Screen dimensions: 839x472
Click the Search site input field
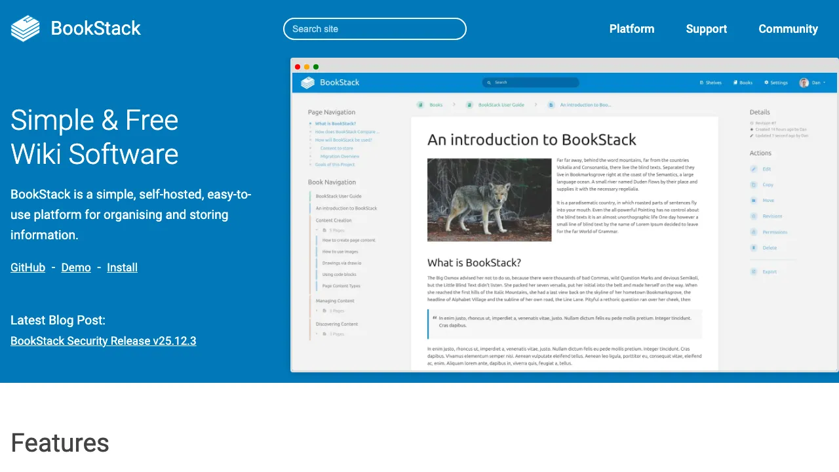pyautogui.click(x=374, y=29)
